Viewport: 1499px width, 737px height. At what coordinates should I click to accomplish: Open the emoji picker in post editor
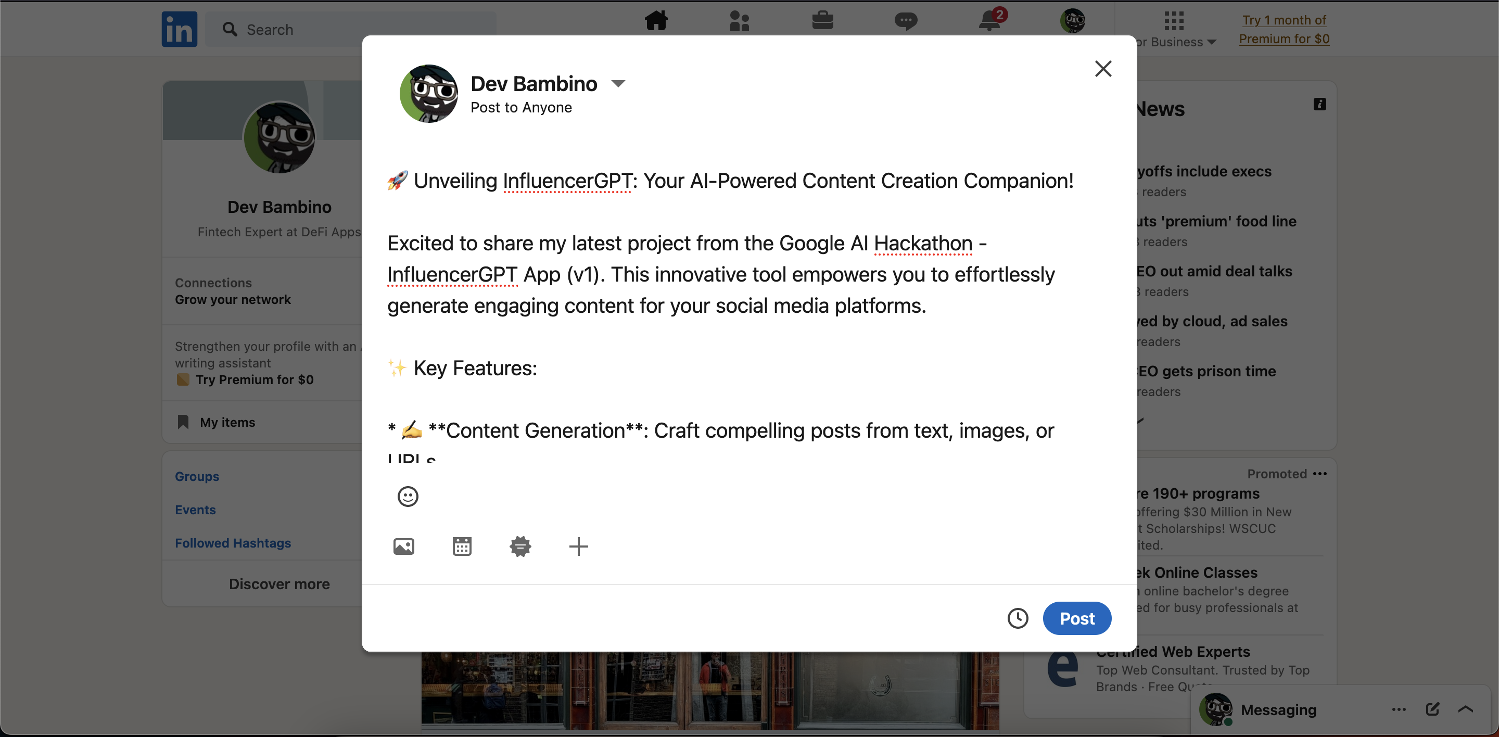[408, 496]
